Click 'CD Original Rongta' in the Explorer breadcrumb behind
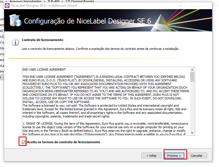Image resolution: width=219 pixels, height=167 pixels. tap(80, 1)
